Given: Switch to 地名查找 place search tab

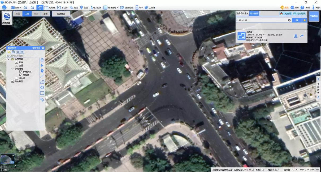Looking at the screenshot, I should click(x=254, y=13).
